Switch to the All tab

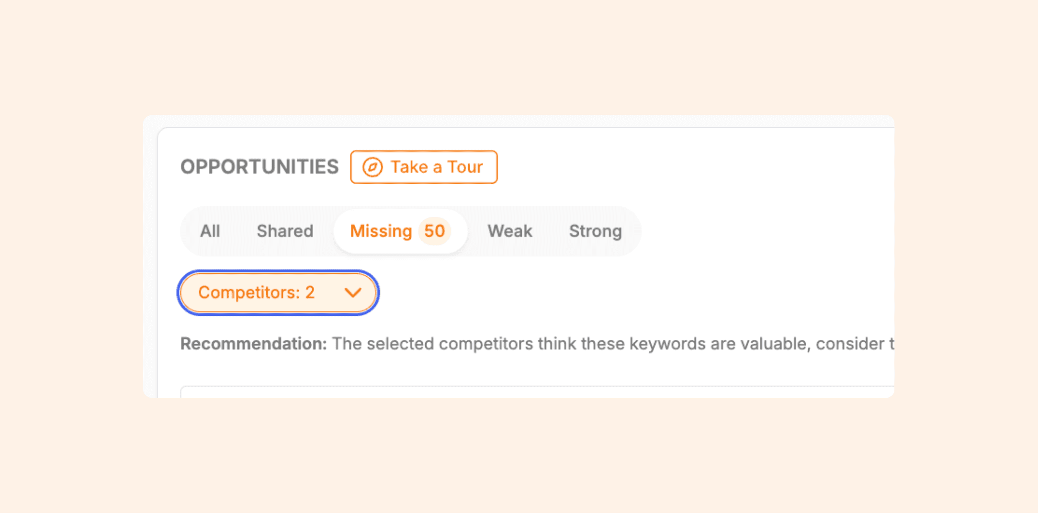pos(210,231)
